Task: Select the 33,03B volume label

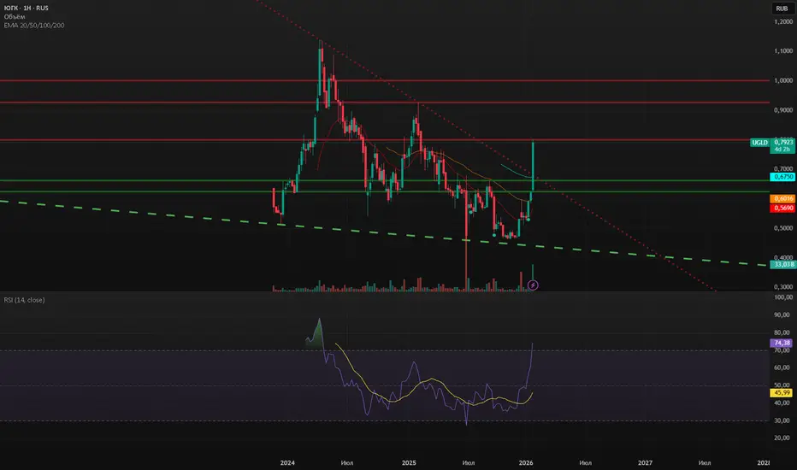Action: tap(782, 264)
